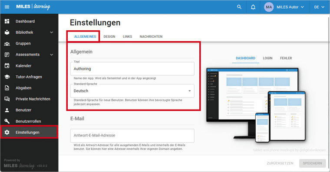This screenshot has width=330, height=172.
Task: Select the Einstellungen gear icon
Action: [x=7, y=132]
